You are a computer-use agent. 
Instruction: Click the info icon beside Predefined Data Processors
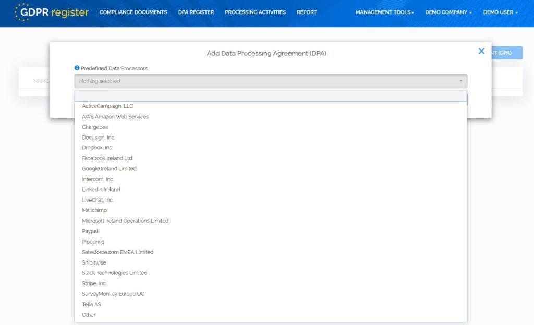click(x=77, y=68)
